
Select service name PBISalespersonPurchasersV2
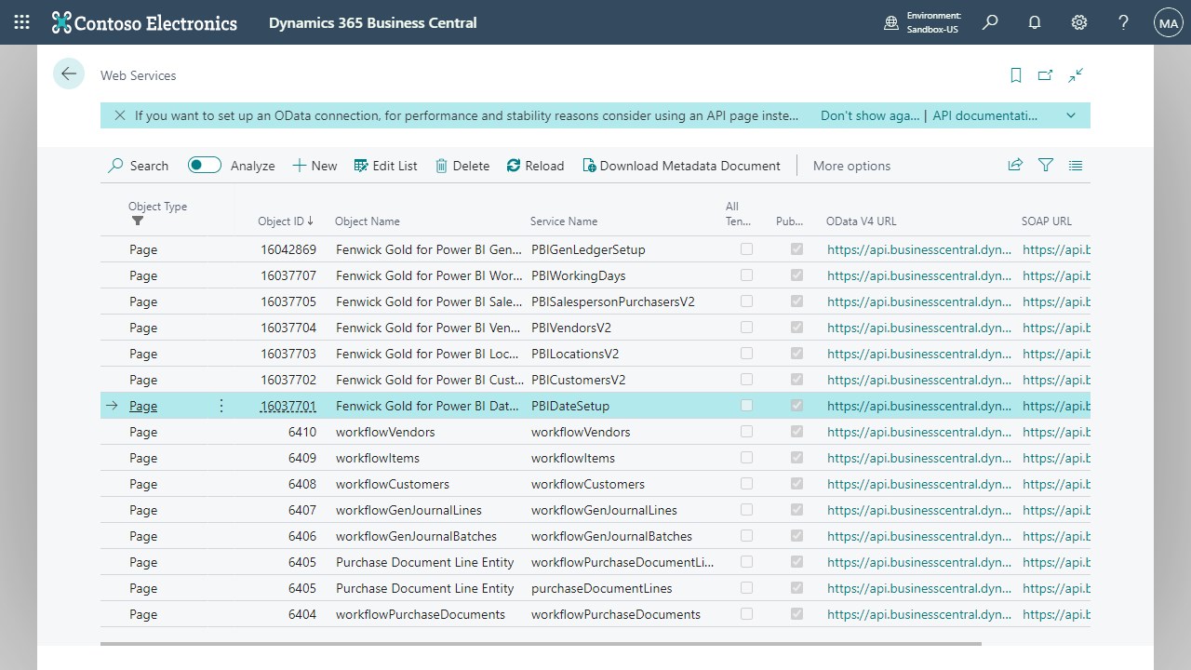point(613,301)
